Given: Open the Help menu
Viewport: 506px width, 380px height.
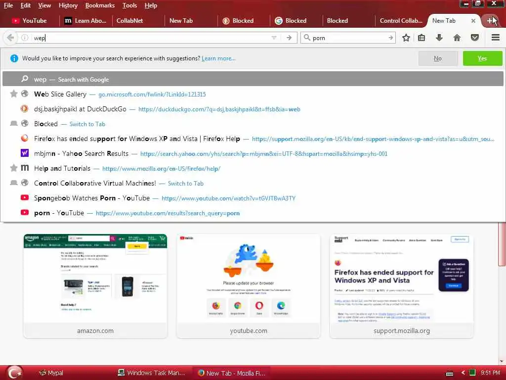Looking at the screenshot, I should coord(151,5).
